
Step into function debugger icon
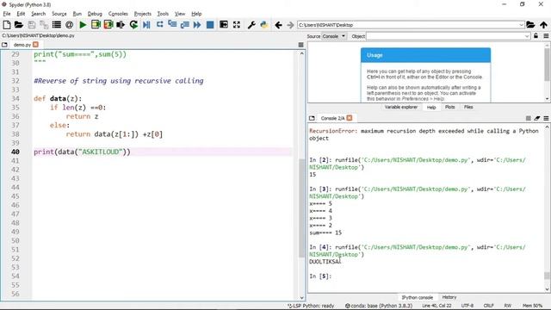point(172,25)
